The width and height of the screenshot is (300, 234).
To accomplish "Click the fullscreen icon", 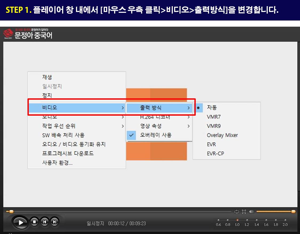I will pos(244,212).
